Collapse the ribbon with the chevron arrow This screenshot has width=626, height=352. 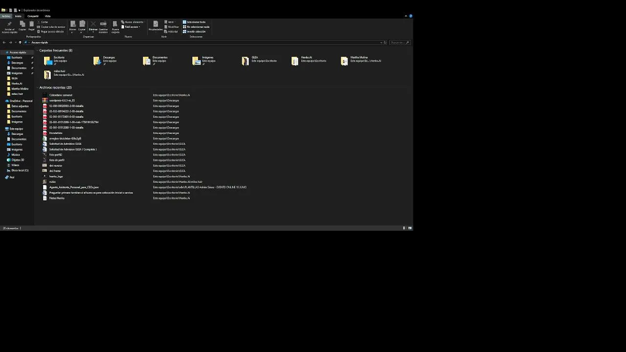click(406, 16)
